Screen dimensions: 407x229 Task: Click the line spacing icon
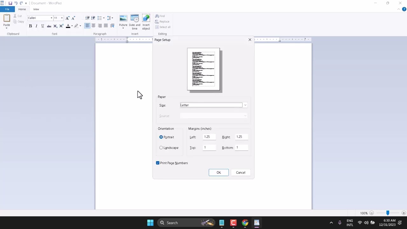109,18
